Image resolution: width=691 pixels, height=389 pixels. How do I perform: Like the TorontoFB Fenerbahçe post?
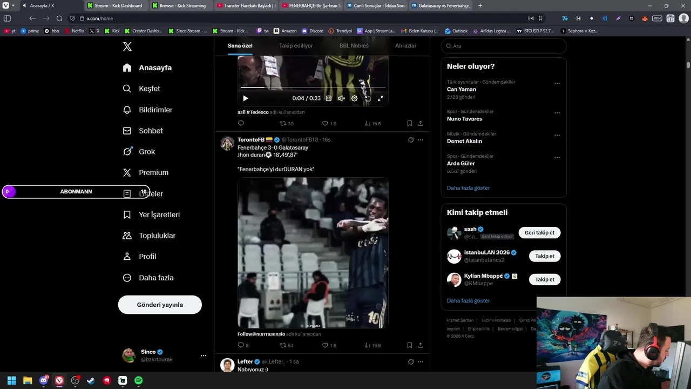click(x=329, y=345)
